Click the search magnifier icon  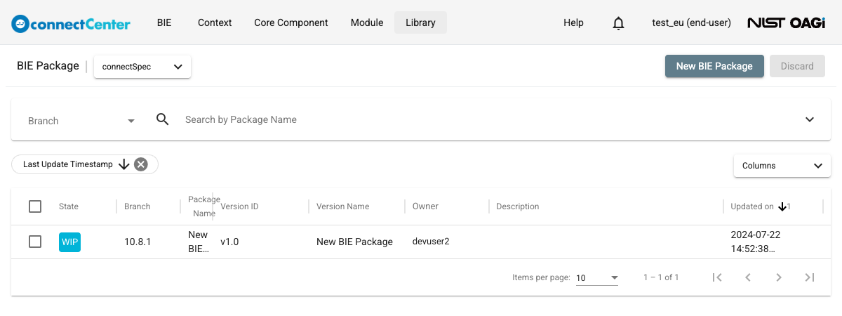coord(163,119)
